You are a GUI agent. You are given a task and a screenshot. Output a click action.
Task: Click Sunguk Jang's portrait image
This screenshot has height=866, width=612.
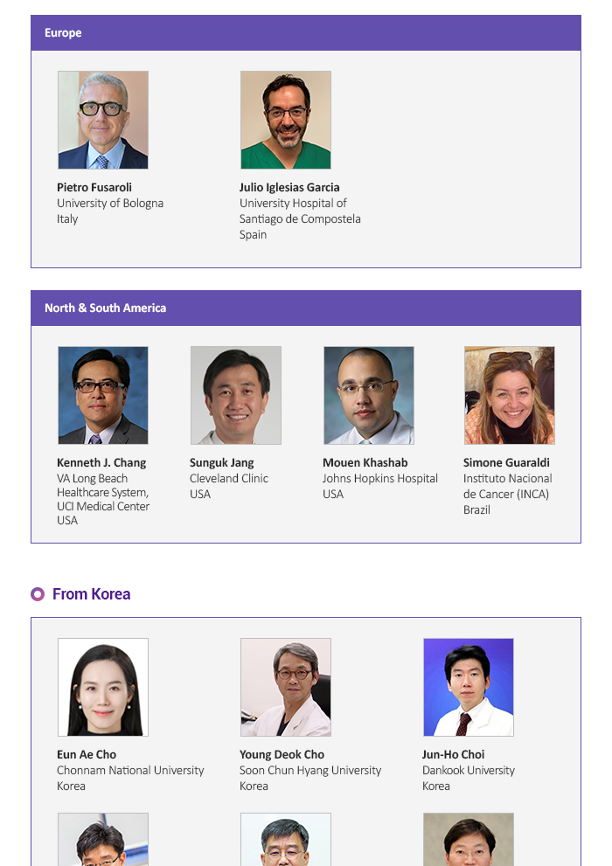[236, 396]
